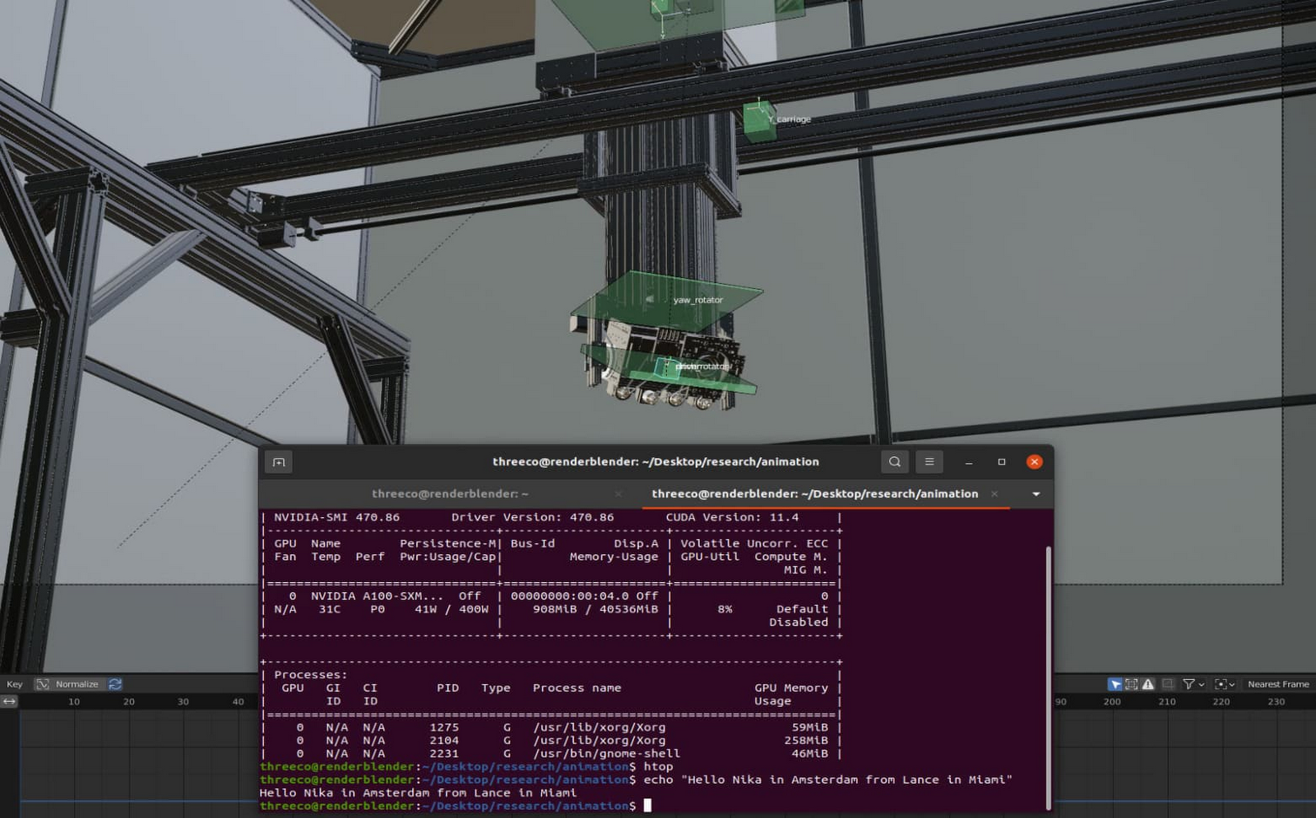Click the terminal search magnifier icon

(895, 462)
